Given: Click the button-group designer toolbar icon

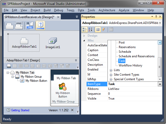Looking at the screenshot, I should point(27,66).
